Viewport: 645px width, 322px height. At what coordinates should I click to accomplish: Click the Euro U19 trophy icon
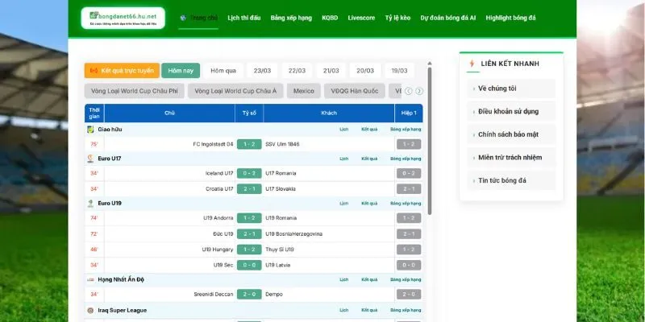(x=90, y=204)
